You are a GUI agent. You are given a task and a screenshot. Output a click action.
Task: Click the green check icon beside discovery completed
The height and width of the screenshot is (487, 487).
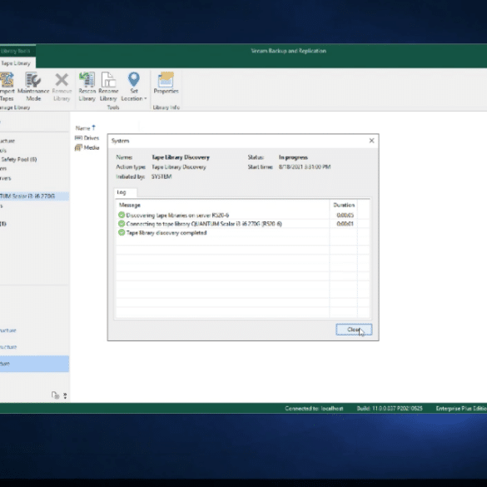point(122,232)
